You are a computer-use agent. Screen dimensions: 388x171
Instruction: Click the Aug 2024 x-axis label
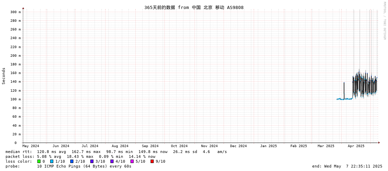click(x=120, y=146)
